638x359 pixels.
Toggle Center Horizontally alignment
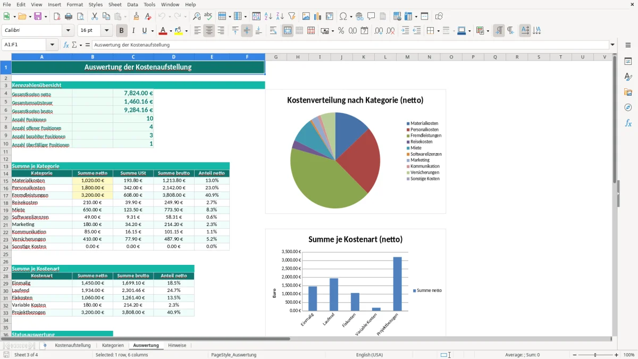click(209, 31)
